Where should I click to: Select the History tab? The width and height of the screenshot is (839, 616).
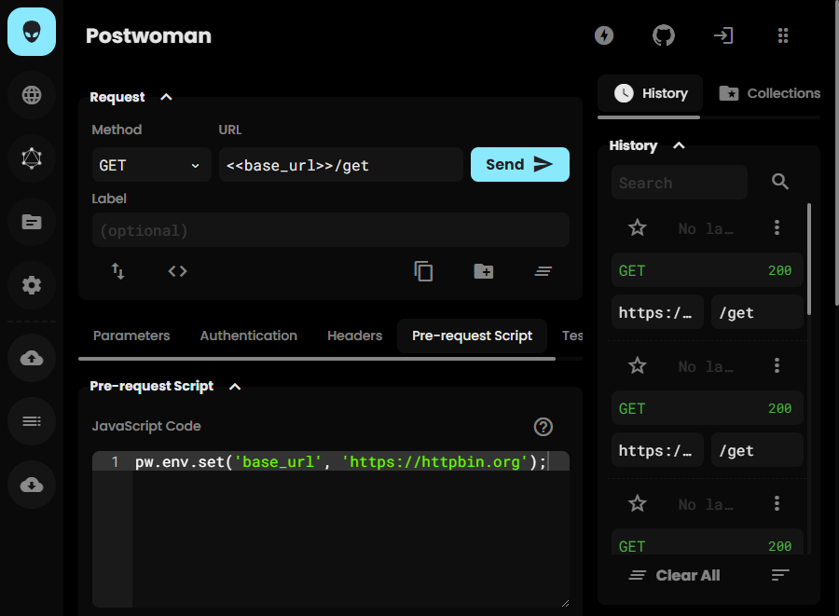(650, 93)
